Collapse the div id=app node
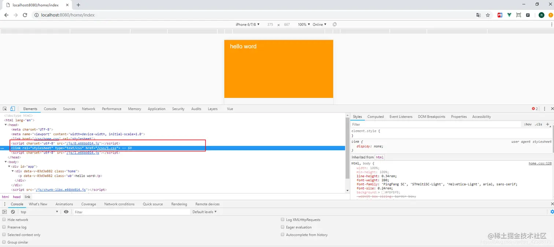 [x=9, y=167]
